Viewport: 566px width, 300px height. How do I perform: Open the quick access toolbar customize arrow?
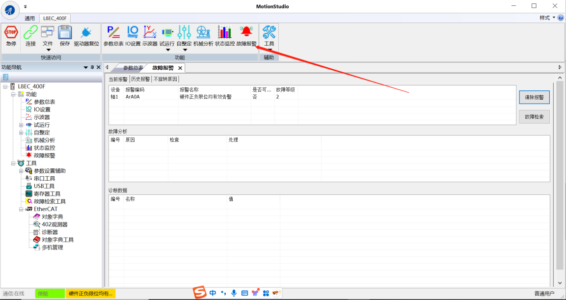pyautogui.click(x=25, y=6)
